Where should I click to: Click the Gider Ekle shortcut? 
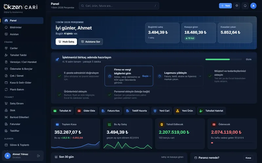[86, 111]
